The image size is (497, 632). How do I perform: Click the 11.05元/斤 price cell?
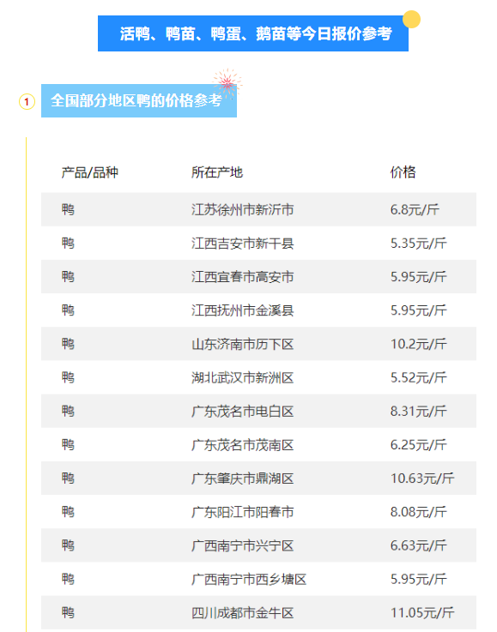pyautogui.click(x=422, y=612)
